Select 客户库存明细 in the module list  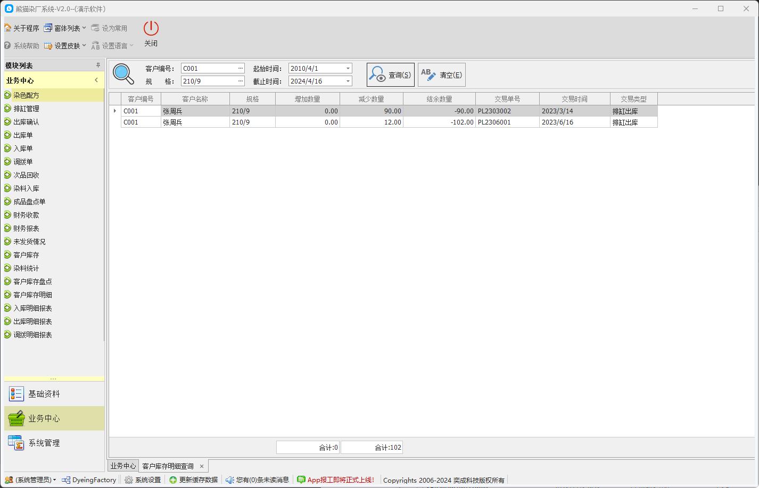point(32,295)
